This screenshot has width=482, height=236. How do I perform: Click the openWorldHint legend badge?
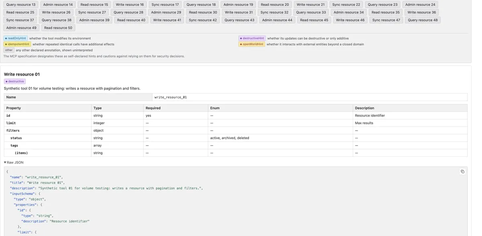click(x=251, y=44)
